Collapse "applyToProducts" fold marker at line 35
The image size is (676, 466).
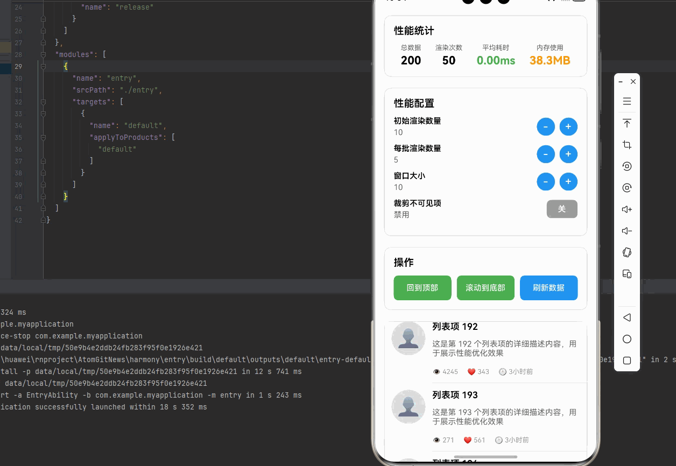tap(44, 137)
